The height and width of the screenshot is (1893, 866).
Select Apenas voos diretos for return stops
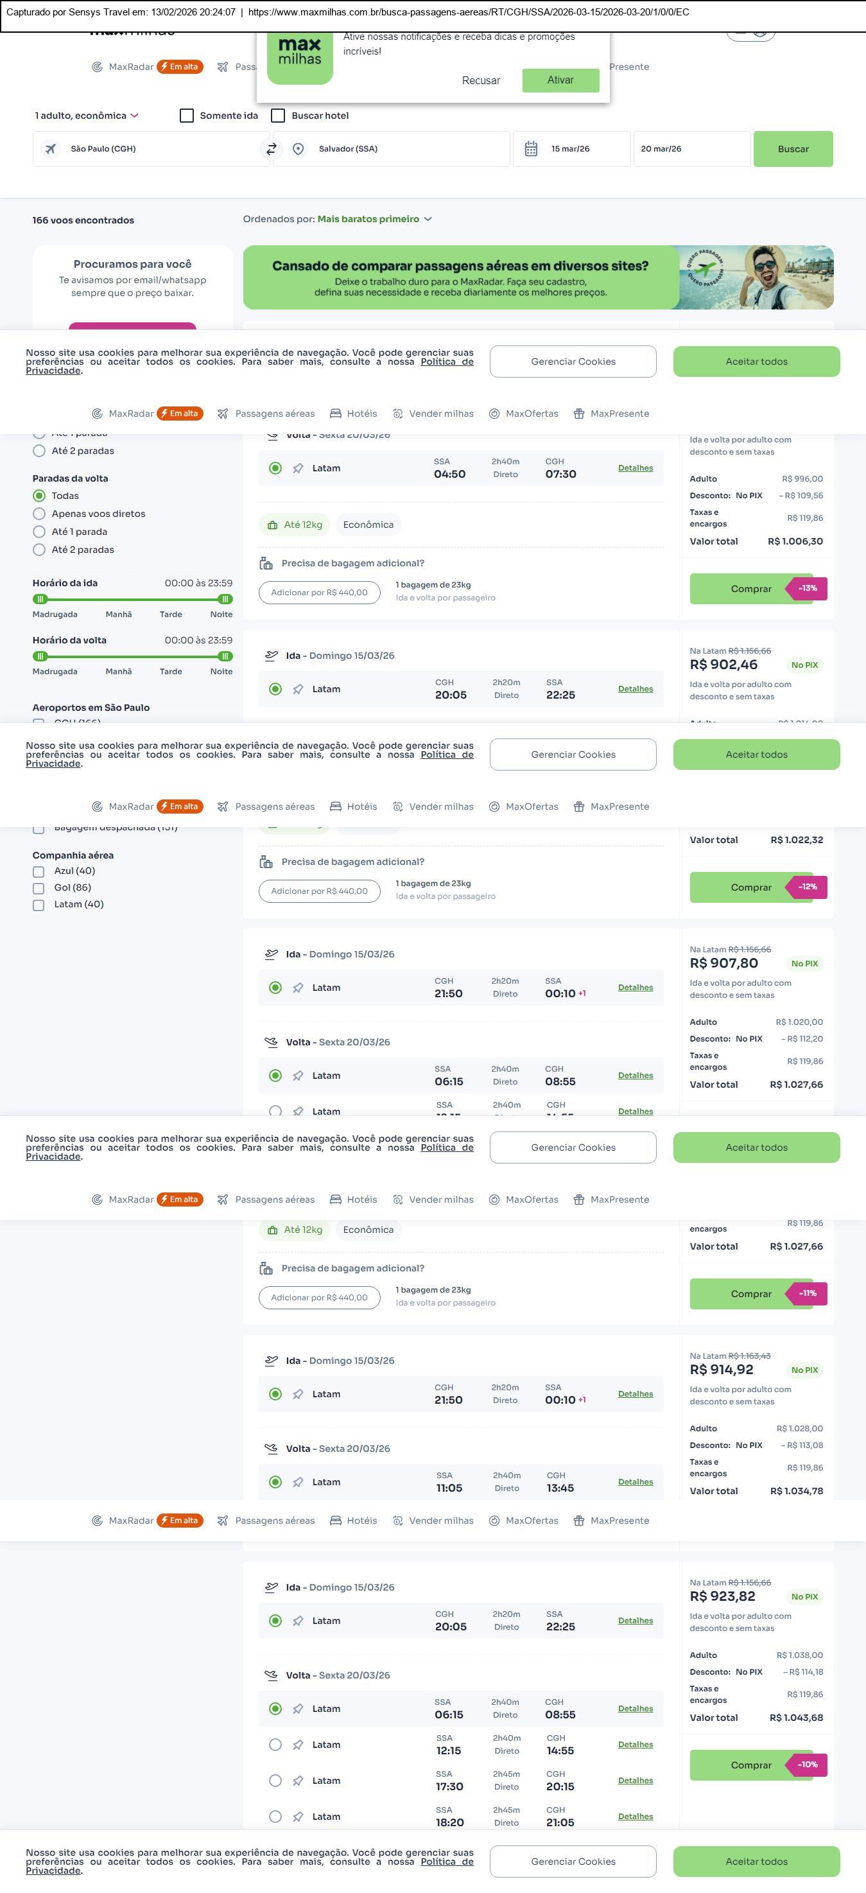[x=40, y=514]
